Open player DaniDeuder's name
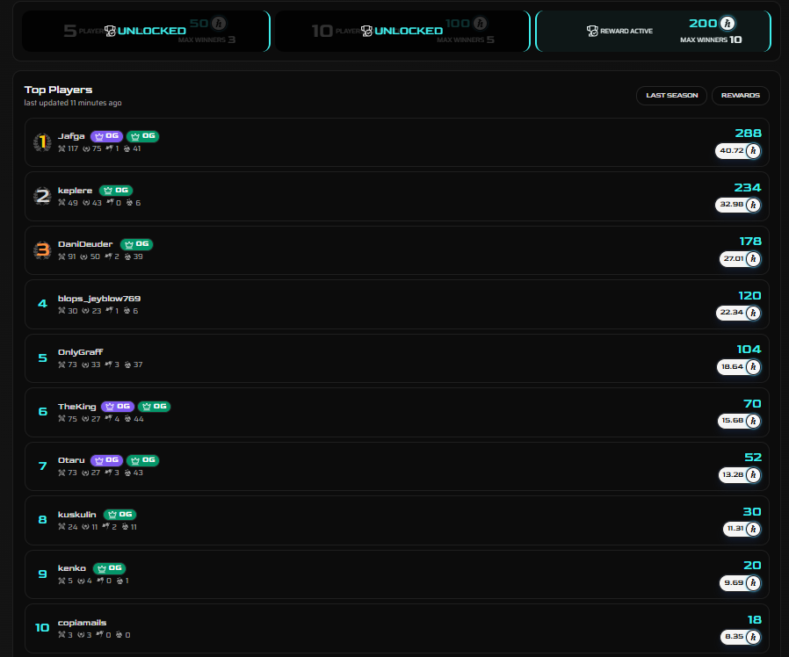This screenshot has height=657, width=789. 85,244
